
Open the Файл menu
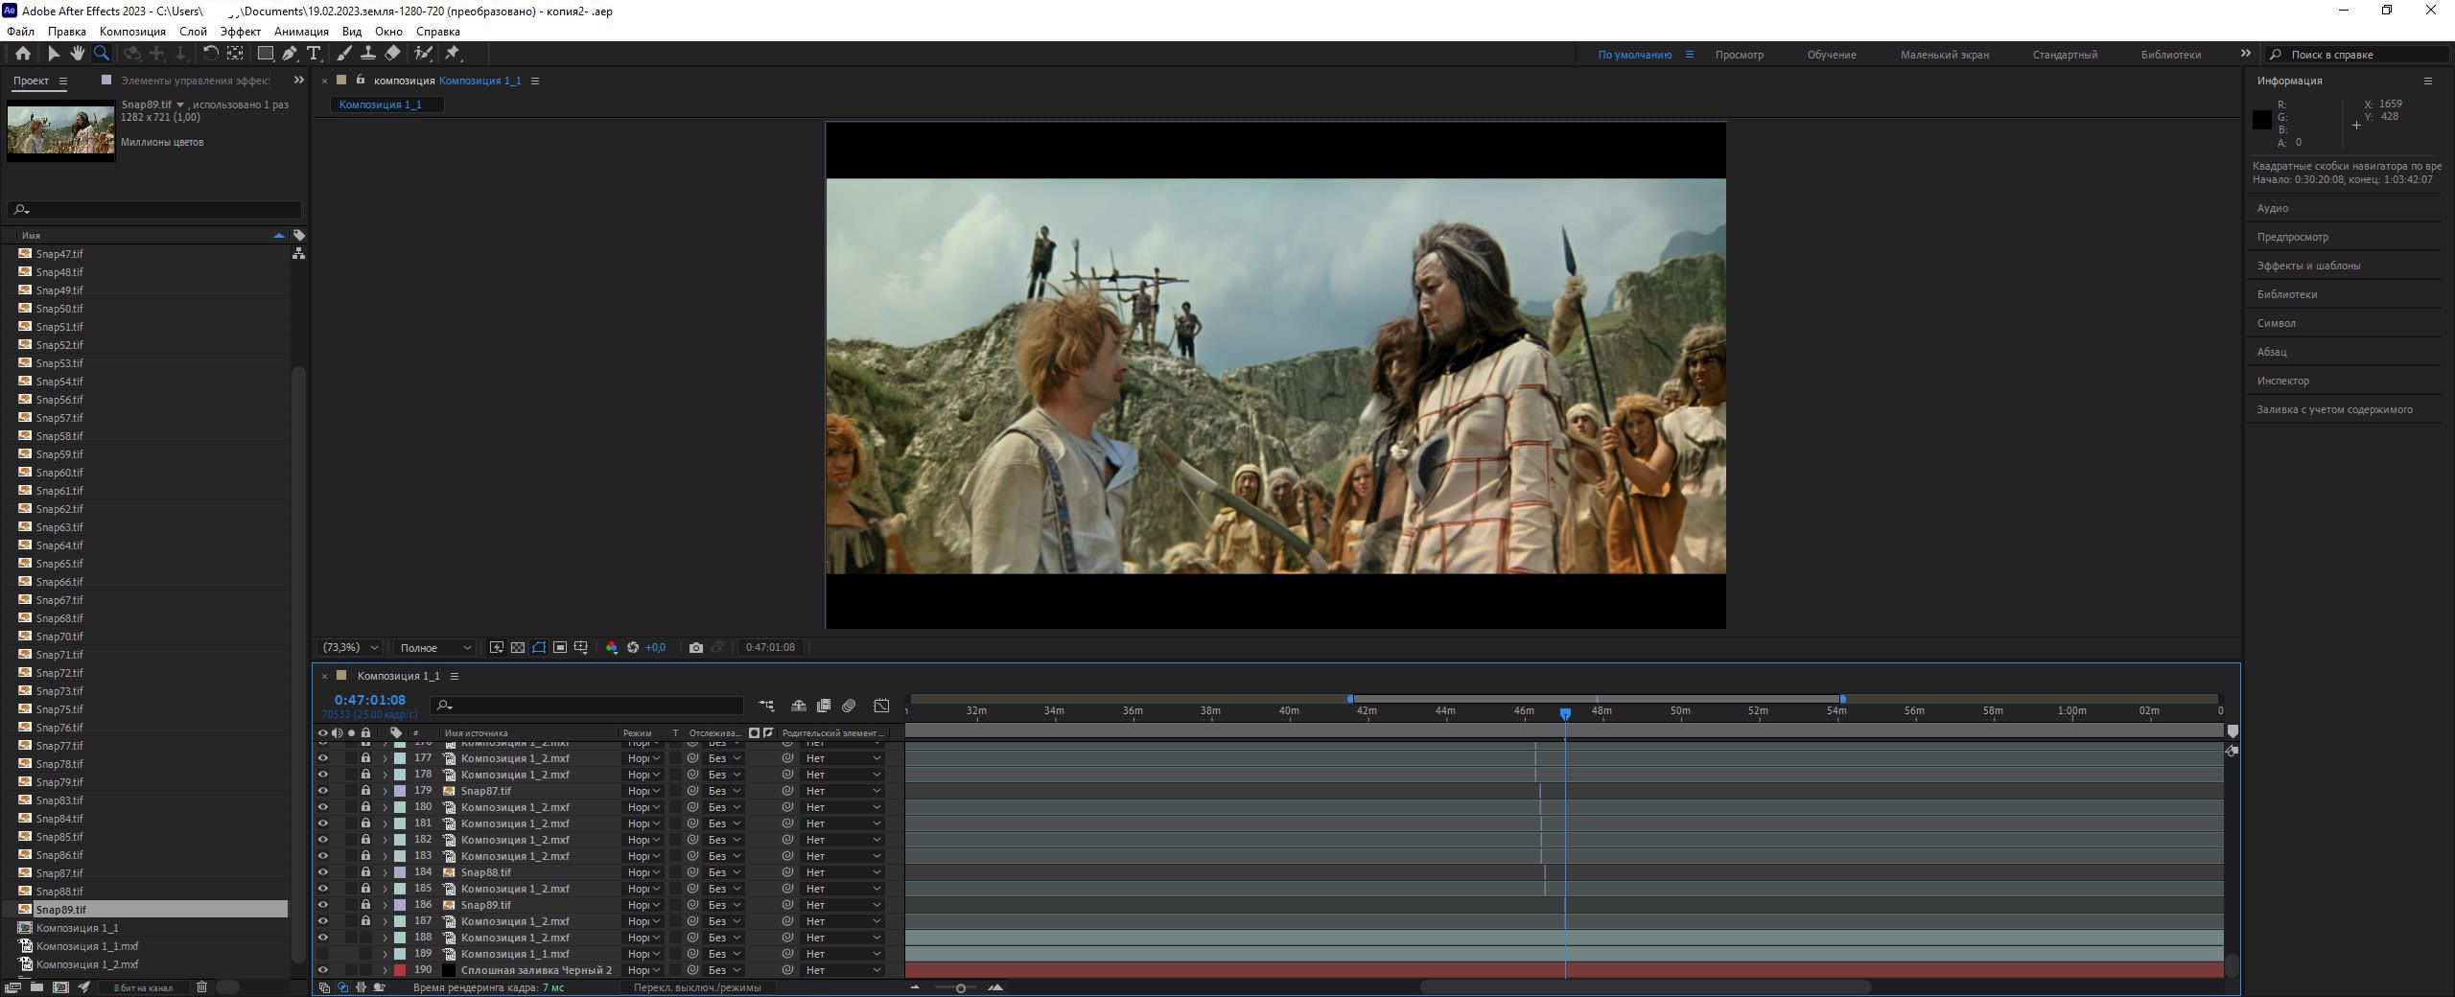[20, 32]
